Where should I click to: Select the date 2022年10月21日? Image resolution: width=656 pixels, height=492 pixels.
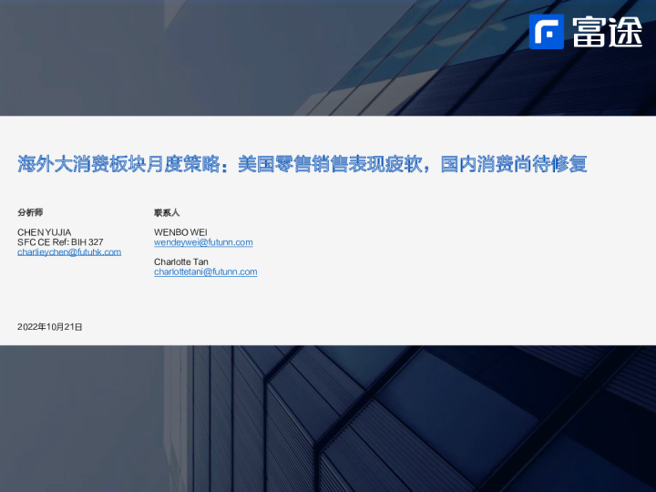coord(49,325)
